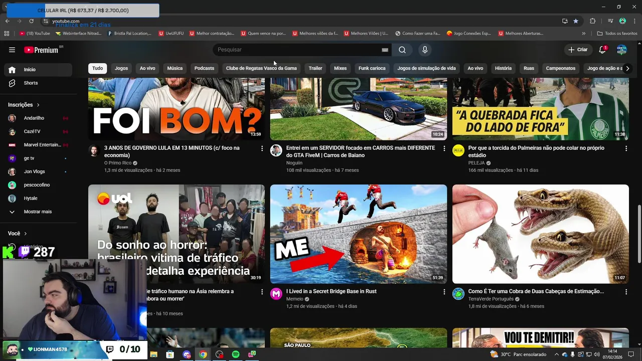Open options for UOL tráfico humano video
This screenshot has height=361, width=642.
262,292
